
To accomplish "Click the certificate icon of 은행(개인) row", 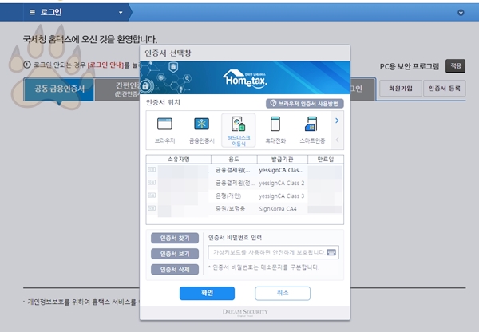I will click(x=152, y=196).
